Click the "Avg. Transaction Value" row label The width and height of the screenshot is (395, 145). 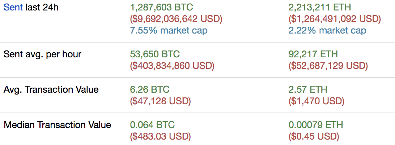pyautogui.click(x=51, y=89)
